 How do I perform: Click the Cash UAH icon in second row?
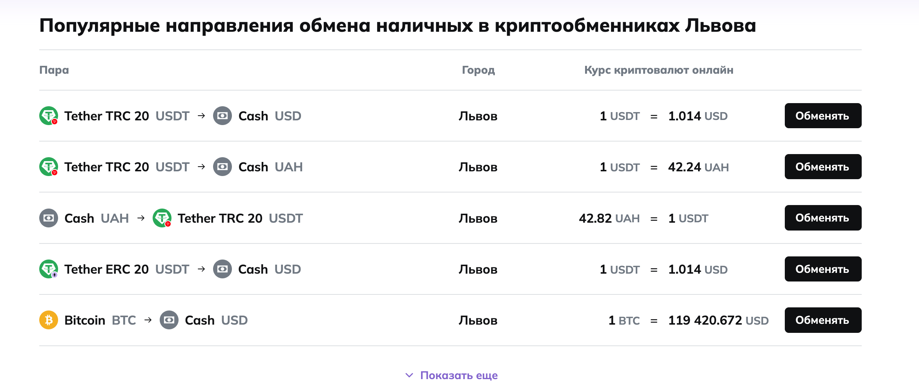click(x=222, y=167)
